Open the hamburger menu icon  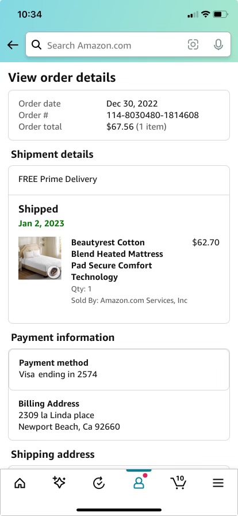(x=218, y=483)
